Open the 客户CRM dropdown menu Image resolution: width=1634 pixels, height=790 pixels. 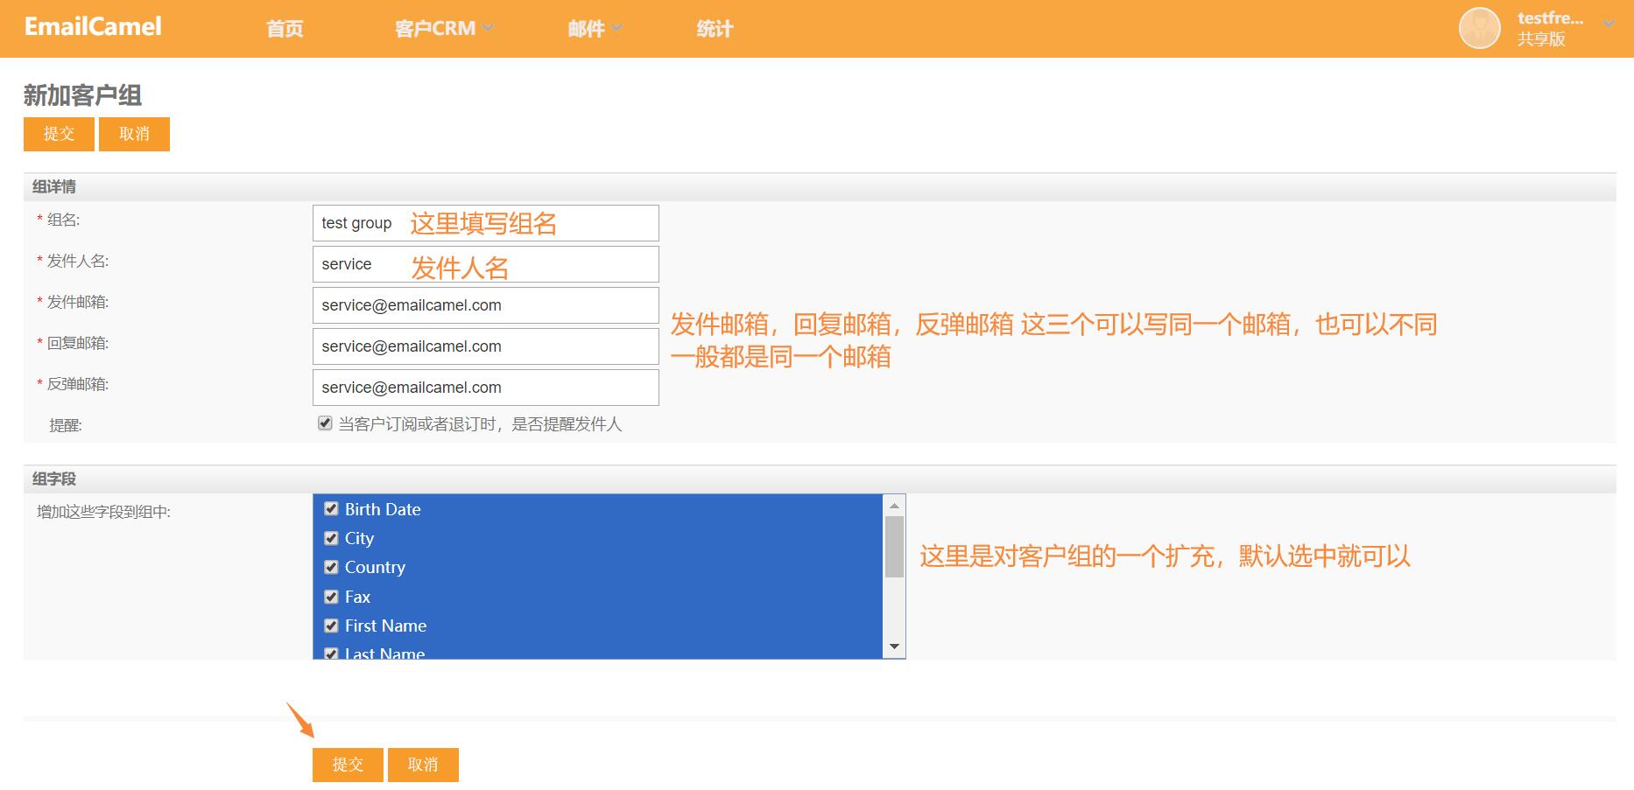[x=443, y=29]
